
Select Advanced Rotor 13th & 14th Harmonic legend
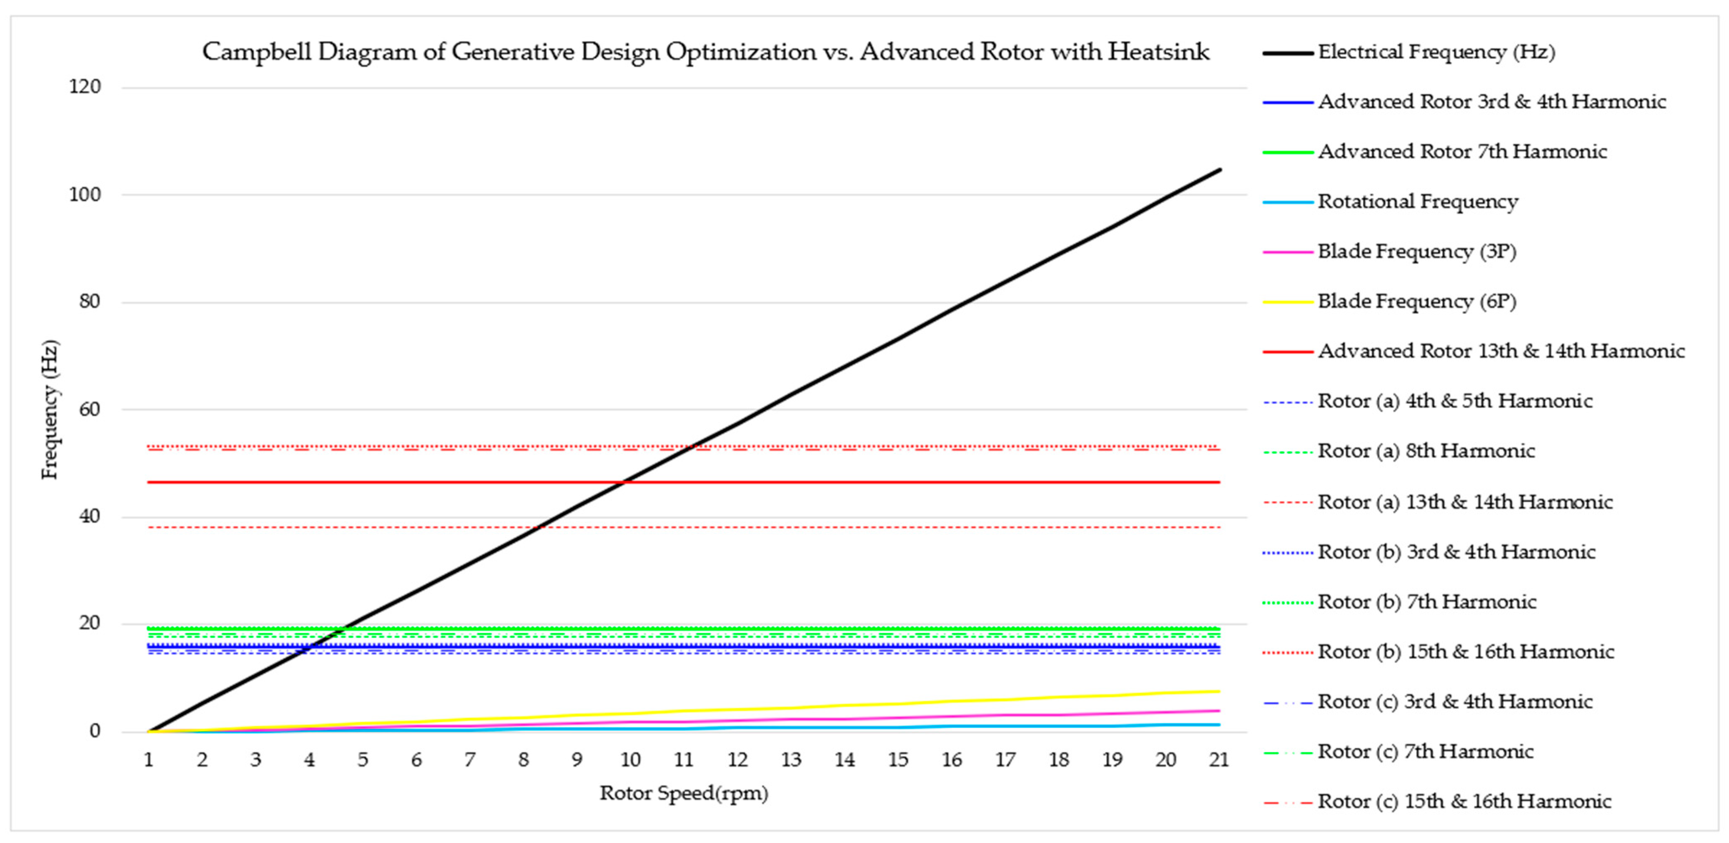(1501, 352)
